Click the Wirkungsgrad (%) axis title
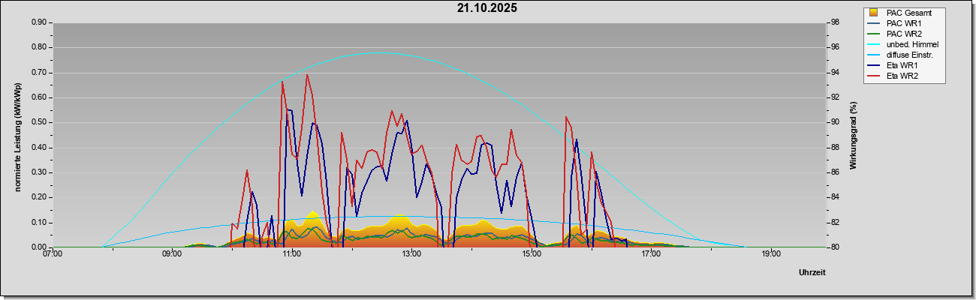Screen dimensions: 976x300 pyautogui.click(x=854, y=135)
